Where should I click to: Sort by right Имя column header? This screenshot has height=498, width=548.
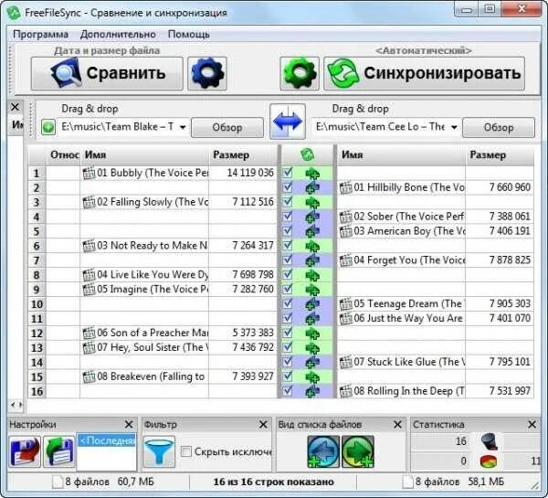point(401,155)
